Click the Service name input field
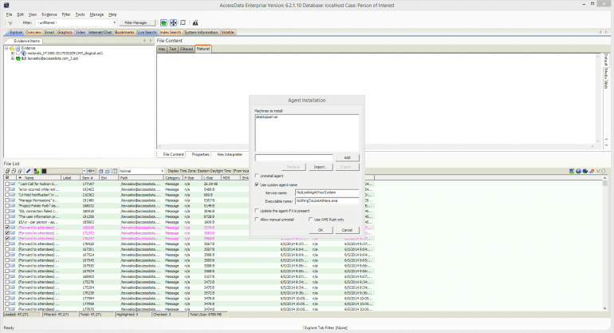 (327, 192)
